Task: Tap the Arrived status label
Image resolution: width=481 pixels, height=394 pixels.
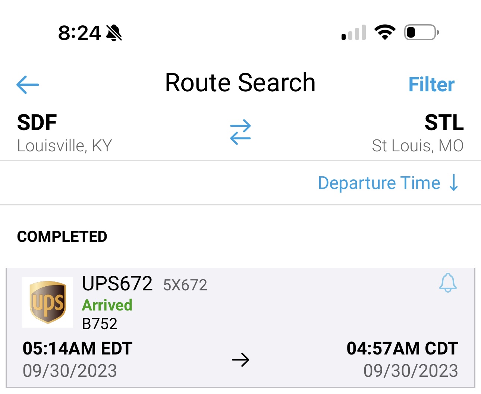Action: click(107, 305)
